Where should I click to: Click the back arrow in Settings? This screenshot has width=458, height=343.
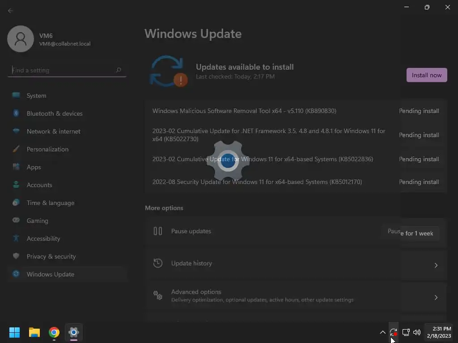point(10,11)
